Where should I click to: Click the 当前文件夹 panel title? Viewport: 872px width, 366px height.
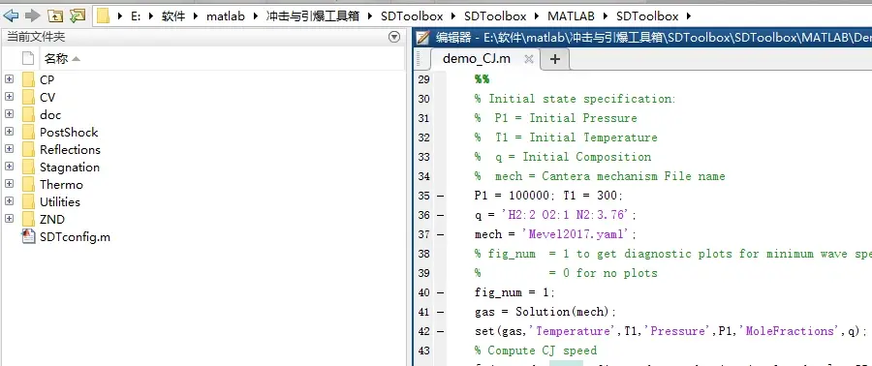point(36,37)
